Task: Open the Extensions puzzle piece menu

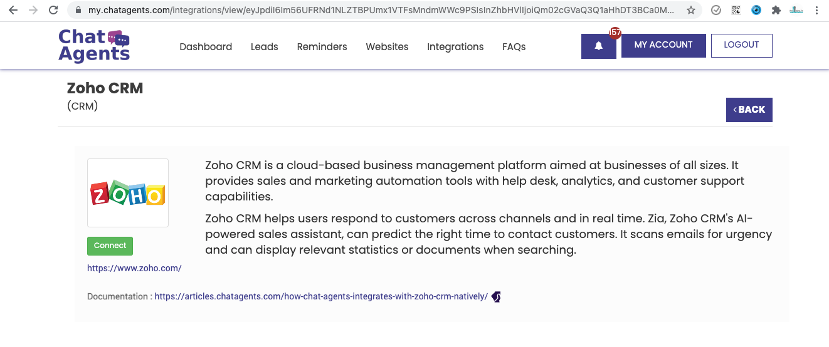Action: pos(776,10)
